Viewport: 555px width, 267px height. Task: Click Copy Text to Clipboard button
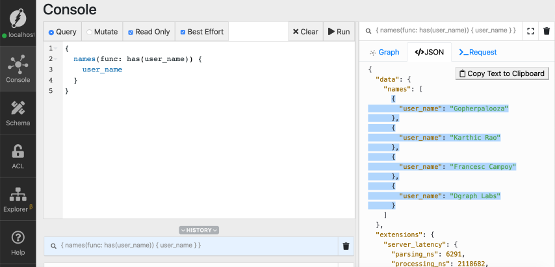(502, 73)
